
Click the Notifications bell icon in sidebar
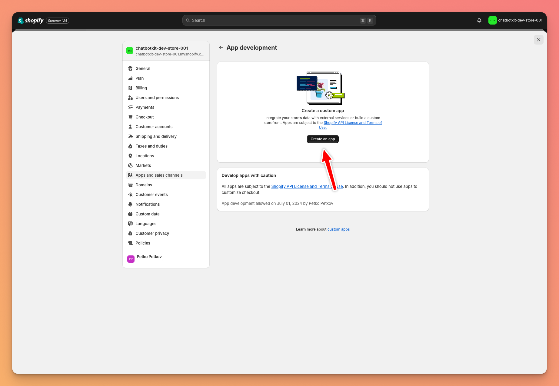(x=130, y=204)
